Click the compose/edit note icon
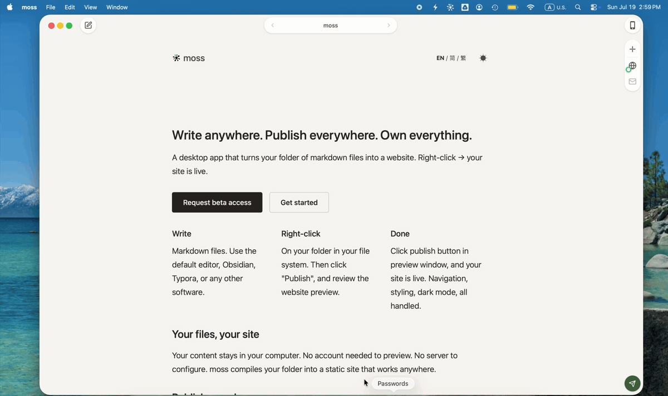Viewport: 668px width, 396px height. [88, 26]
